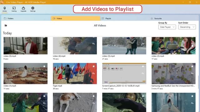Click the file name 'video (2).mp4'
This screenshot has width=200, height=112.
pyautogui.click(x=158, y=56)
